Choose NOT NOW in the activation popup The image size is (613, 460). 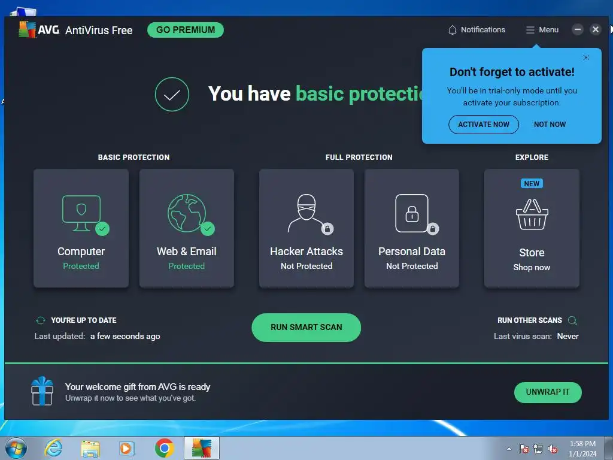click(550, 125)
